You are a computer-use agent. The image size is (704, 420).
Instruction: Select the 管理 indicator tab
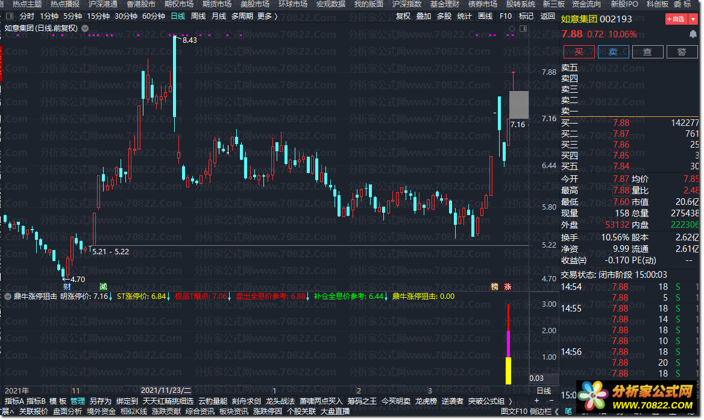[x=78, y=401]
